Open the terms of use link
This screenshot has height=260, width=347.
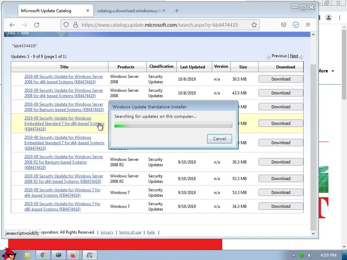pyautogui.click(x=130, y=232)
